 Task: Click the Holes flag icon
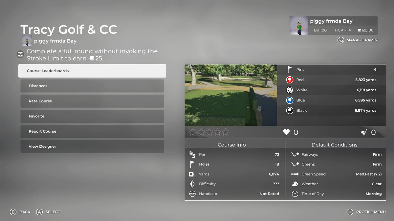192,164
